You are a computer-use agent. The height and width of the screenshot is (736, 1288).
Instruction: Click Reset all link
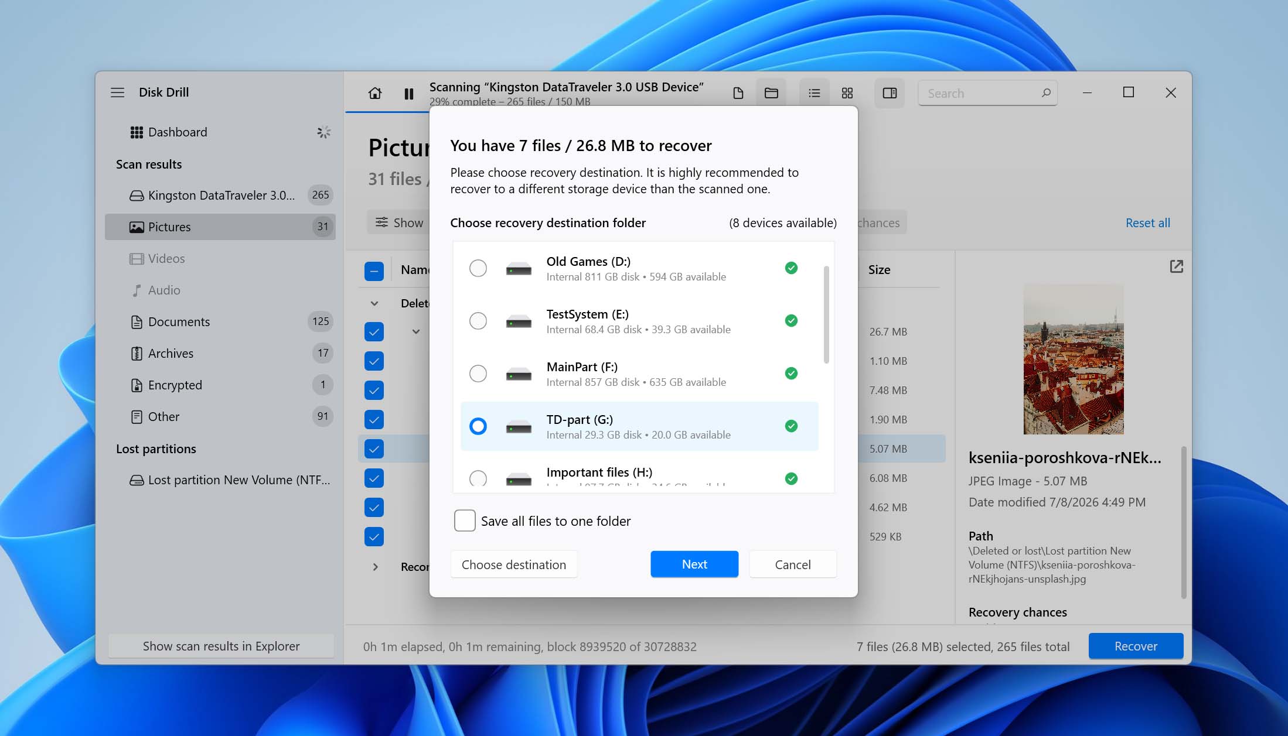point(1147,222)
